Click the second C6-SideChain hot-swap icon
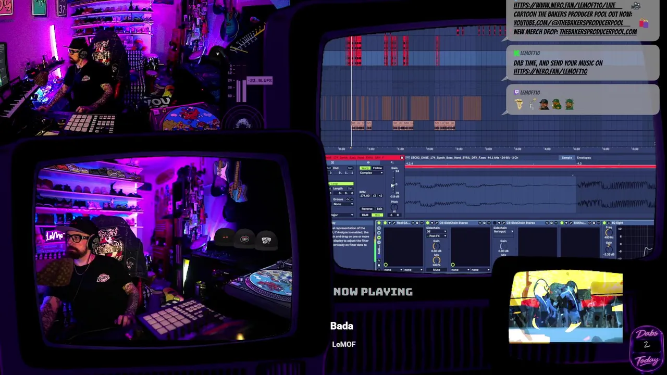Screen dimensions: 667x375 [547, 223]
